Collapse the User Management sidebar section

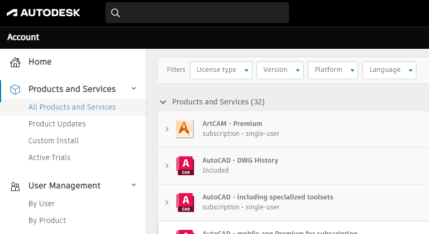click(x=134, y=185)
